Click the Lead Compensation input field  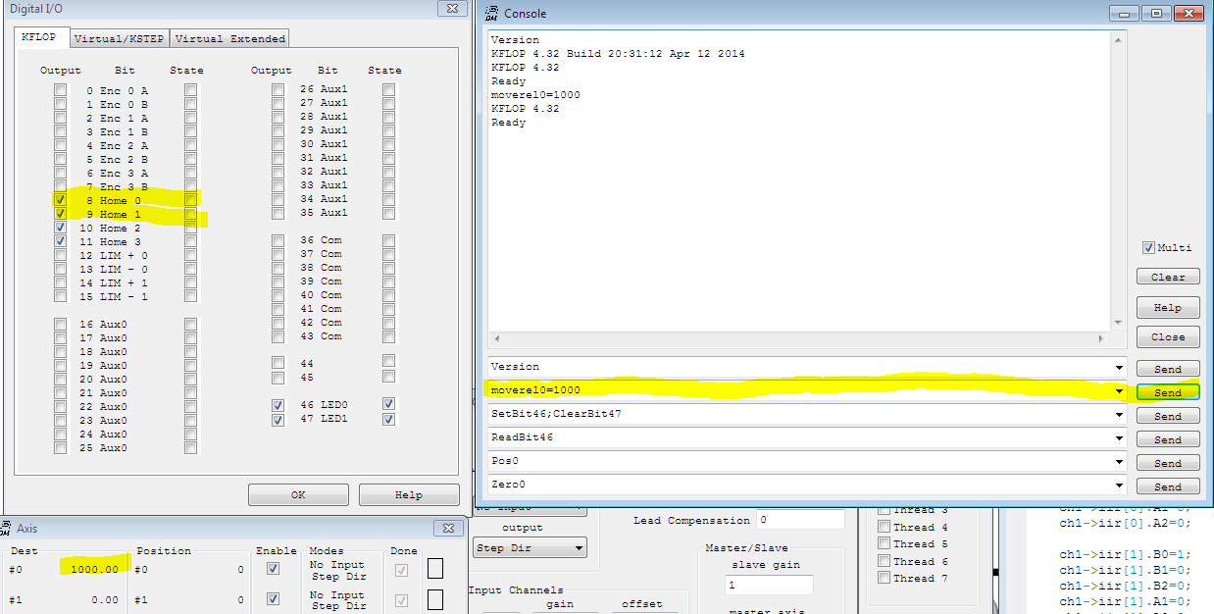[x=800, y=520]
